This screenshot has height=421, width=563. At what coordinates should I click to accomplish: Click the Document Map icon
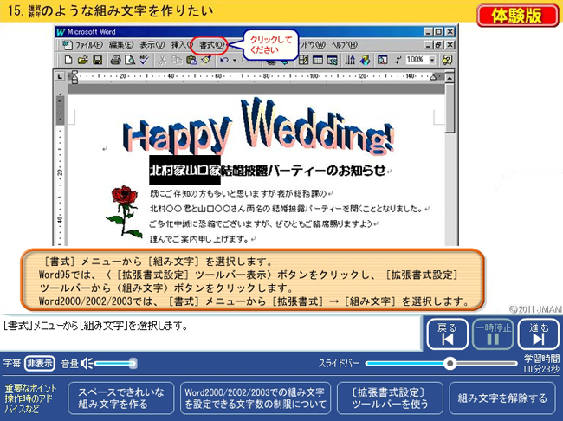(382, 60)
